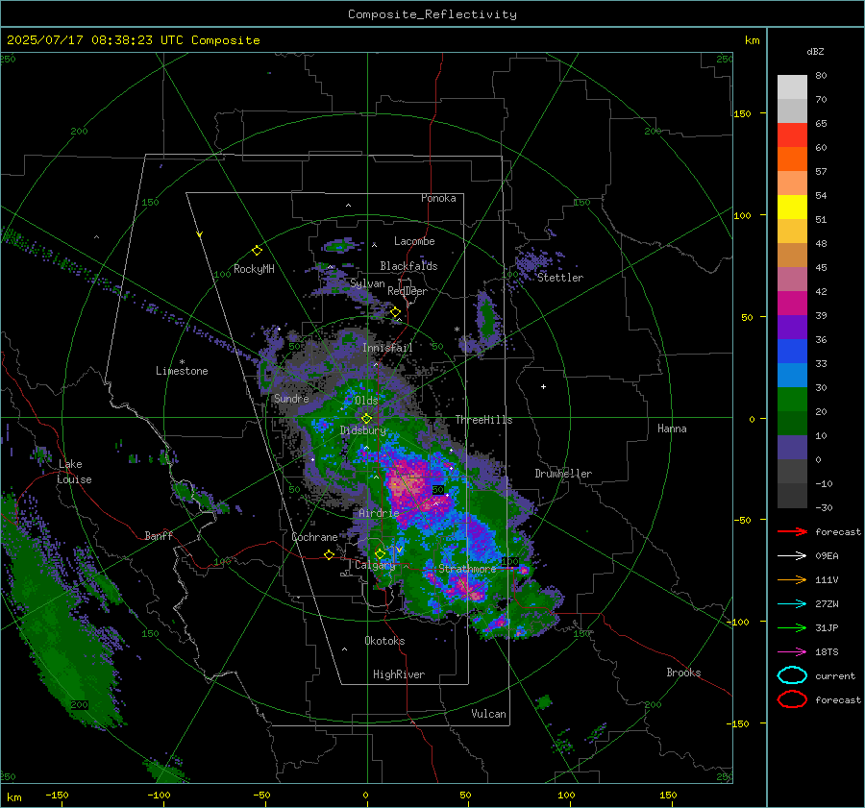Click the Airdrie city label
Screen dimensions: 865x808
[x=379, y=513]
